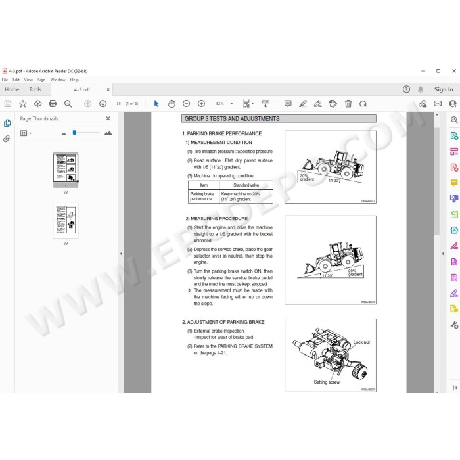
Task: Collapse the left navigation pane arrow
Action: pyautogui.click(x=121, y=254)
